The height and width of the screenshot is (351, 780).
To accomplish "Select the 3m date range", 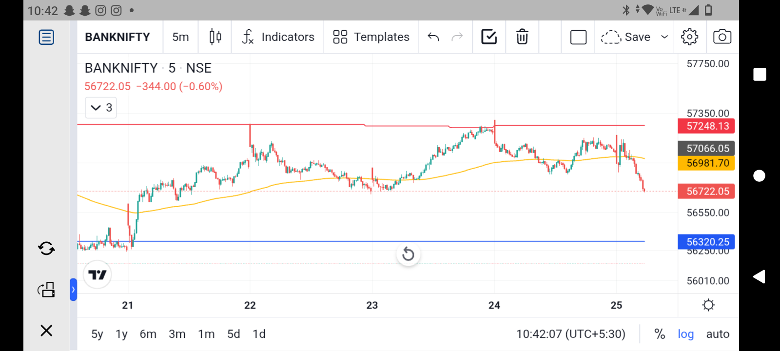I will click(x=177, y=334).
